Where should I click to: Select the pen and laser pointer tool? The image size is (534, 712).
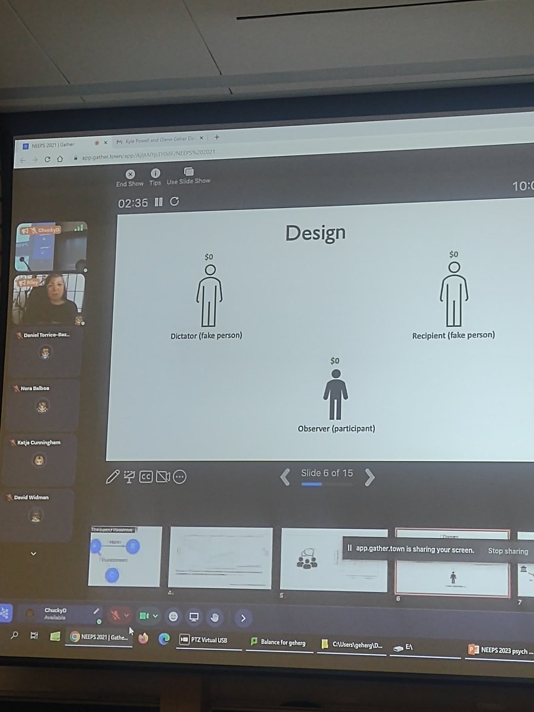112,476
